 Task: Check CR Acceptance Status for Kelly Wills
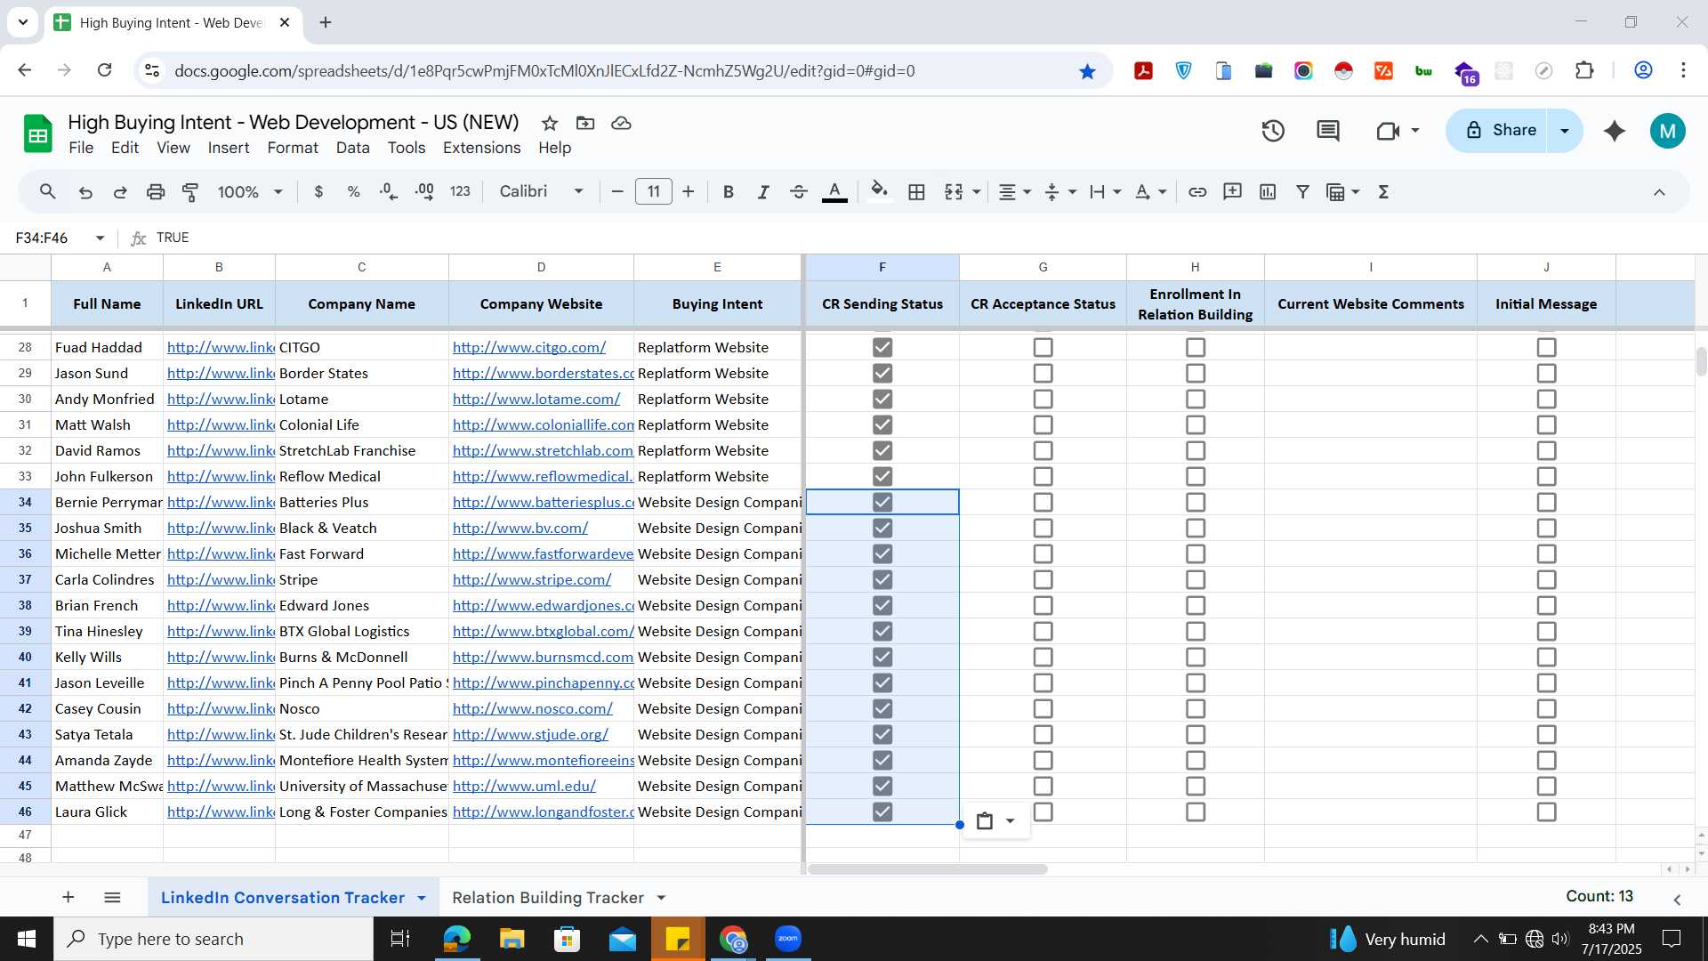(x=1043, y=658)
